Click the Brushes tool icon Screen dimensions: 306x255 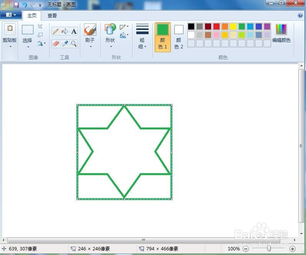point(90,30)
